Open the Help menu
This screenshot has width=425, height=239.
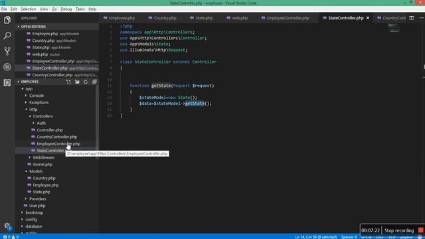point(92,9)
